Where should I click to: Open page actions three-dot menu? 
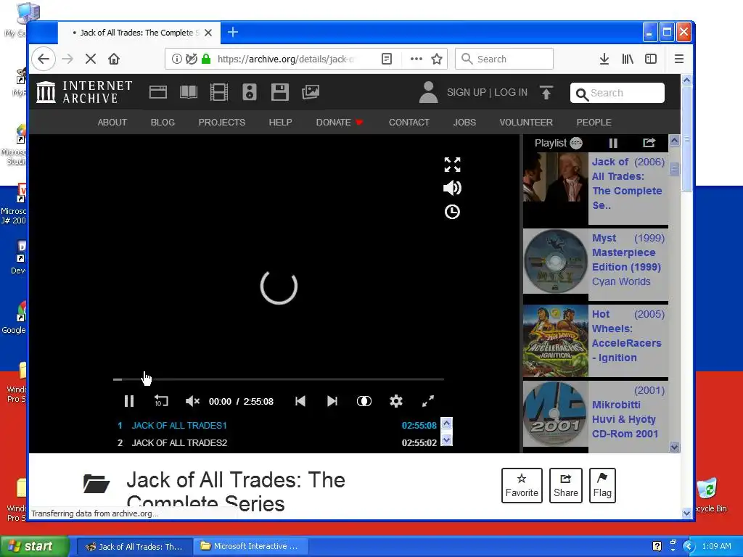416,59
